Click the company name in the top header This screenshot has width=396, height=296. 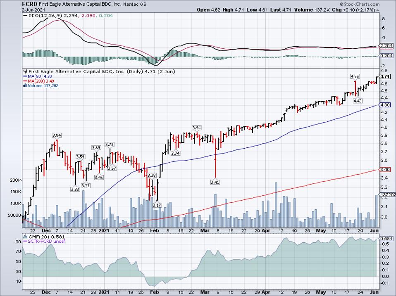[80, 4]
